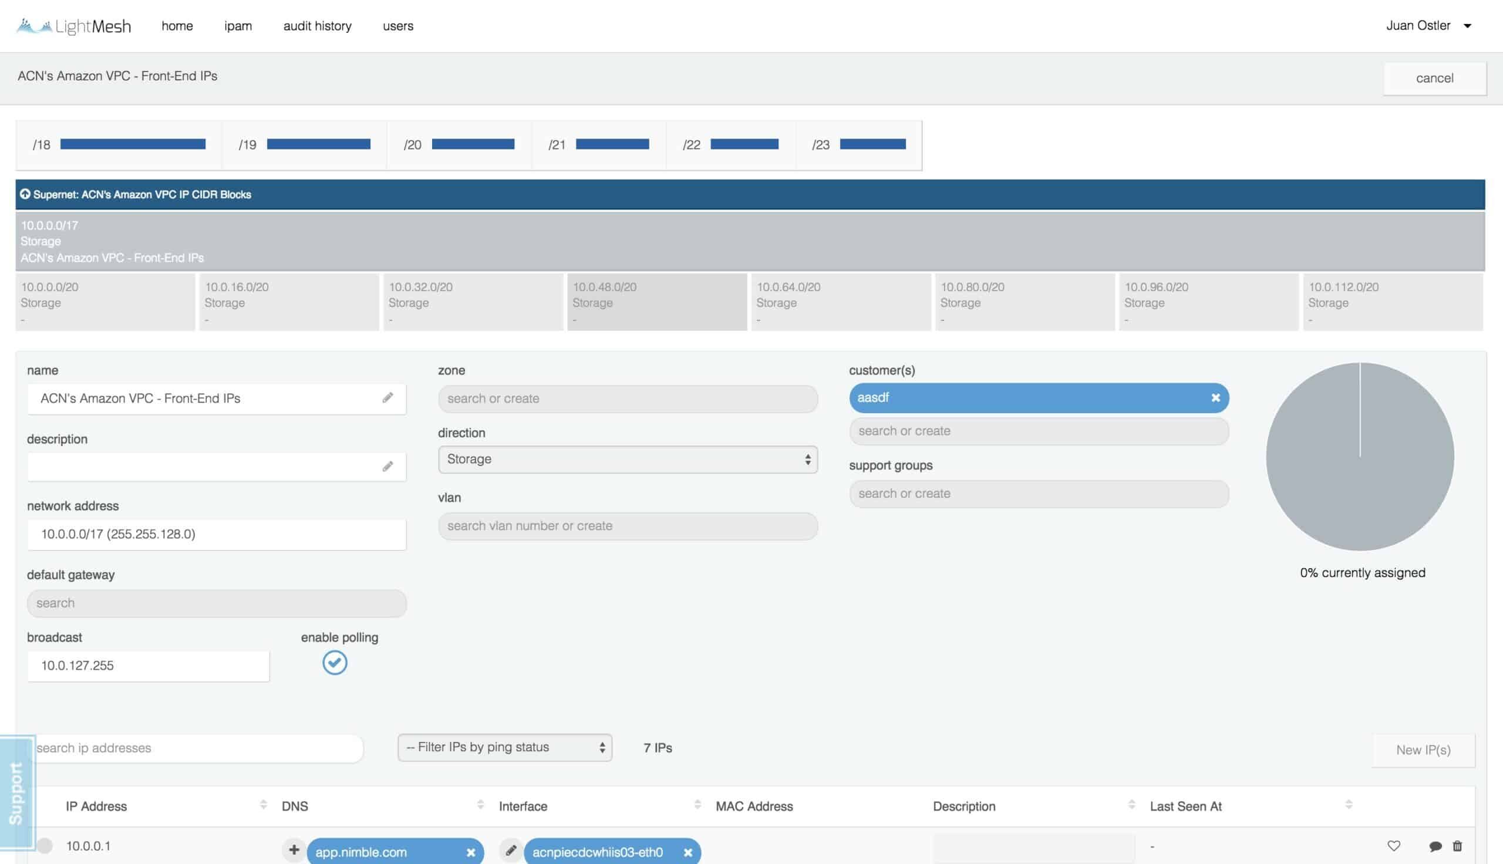1503x864 pixels.
Task: Select the 10.0.0.0/20 subnet block
Action: (106, 302)
